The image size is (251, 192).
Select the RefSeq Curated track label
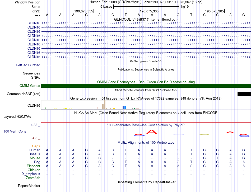(28, 65)
